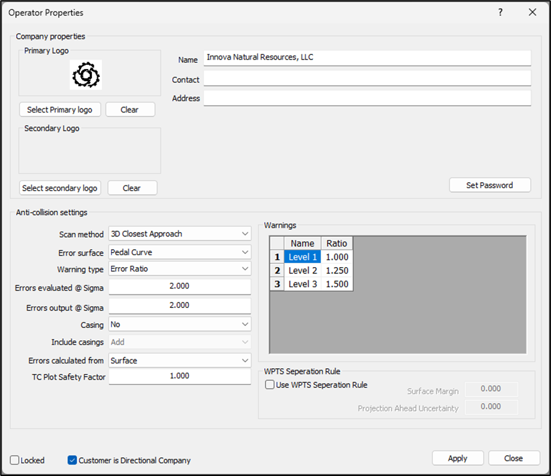Click the company Name input field

367,58
